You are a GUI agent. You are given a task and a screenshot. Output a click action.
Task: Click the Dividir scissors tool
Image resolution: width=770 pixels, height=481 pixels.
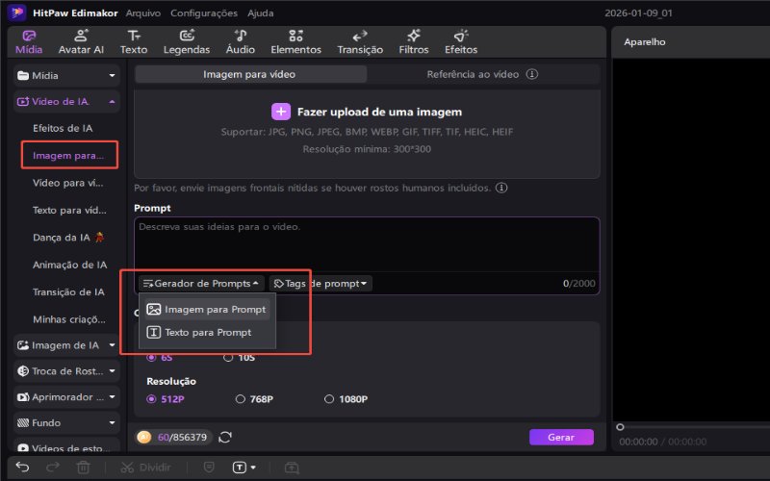point(146,468)
